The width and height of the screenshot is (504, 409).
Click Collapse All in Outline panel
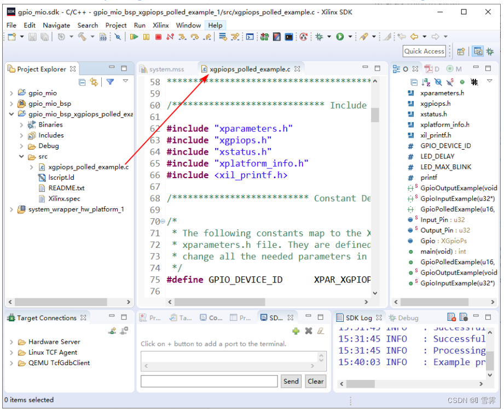tap(414, 82)
